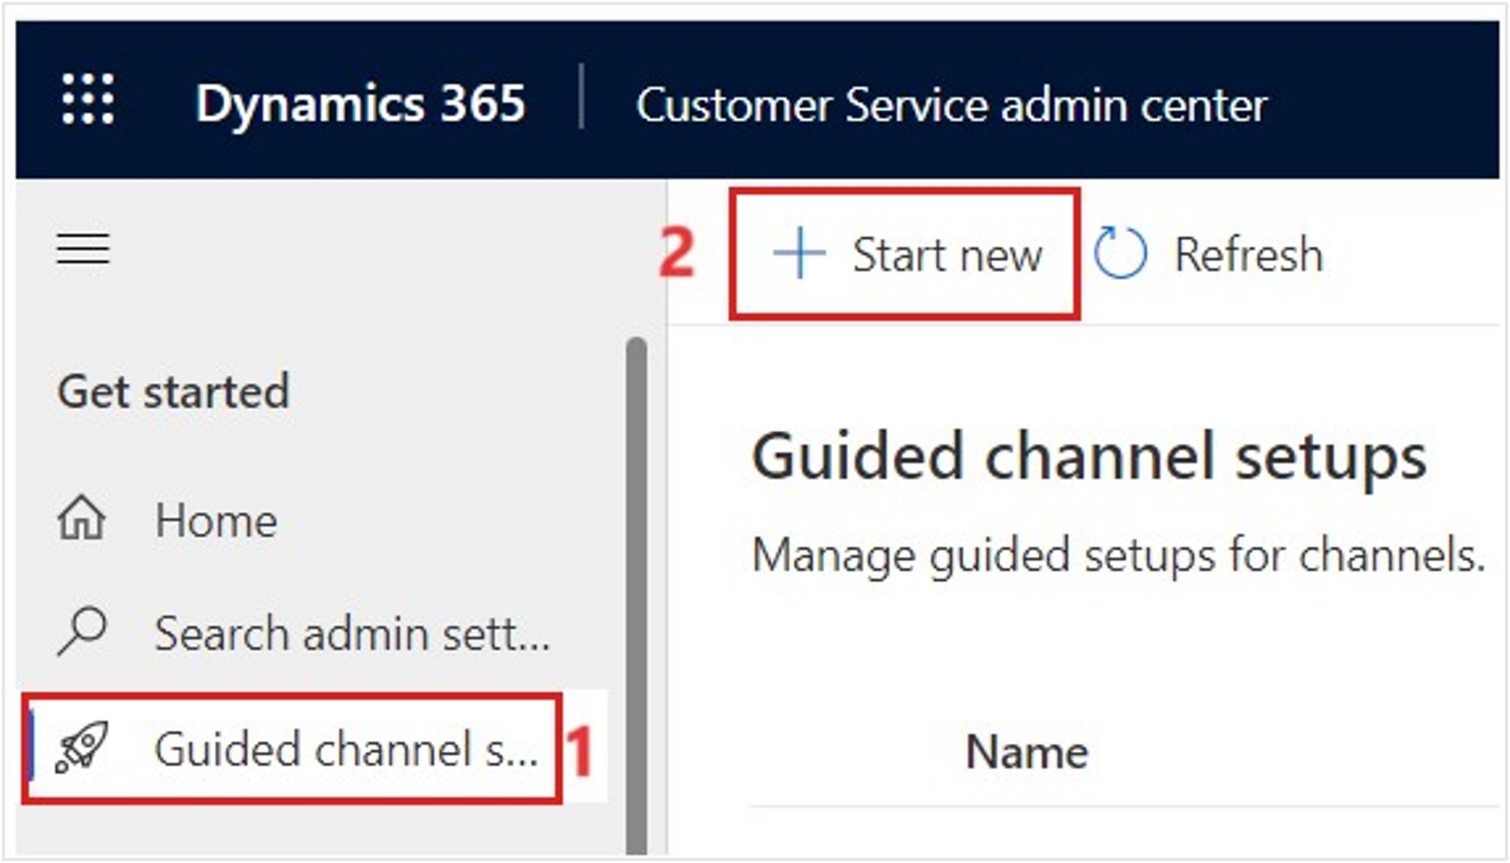Viewport: 1510px width, 863px height.
Task: Sort by the Name column header
Action: (1027, 752)
